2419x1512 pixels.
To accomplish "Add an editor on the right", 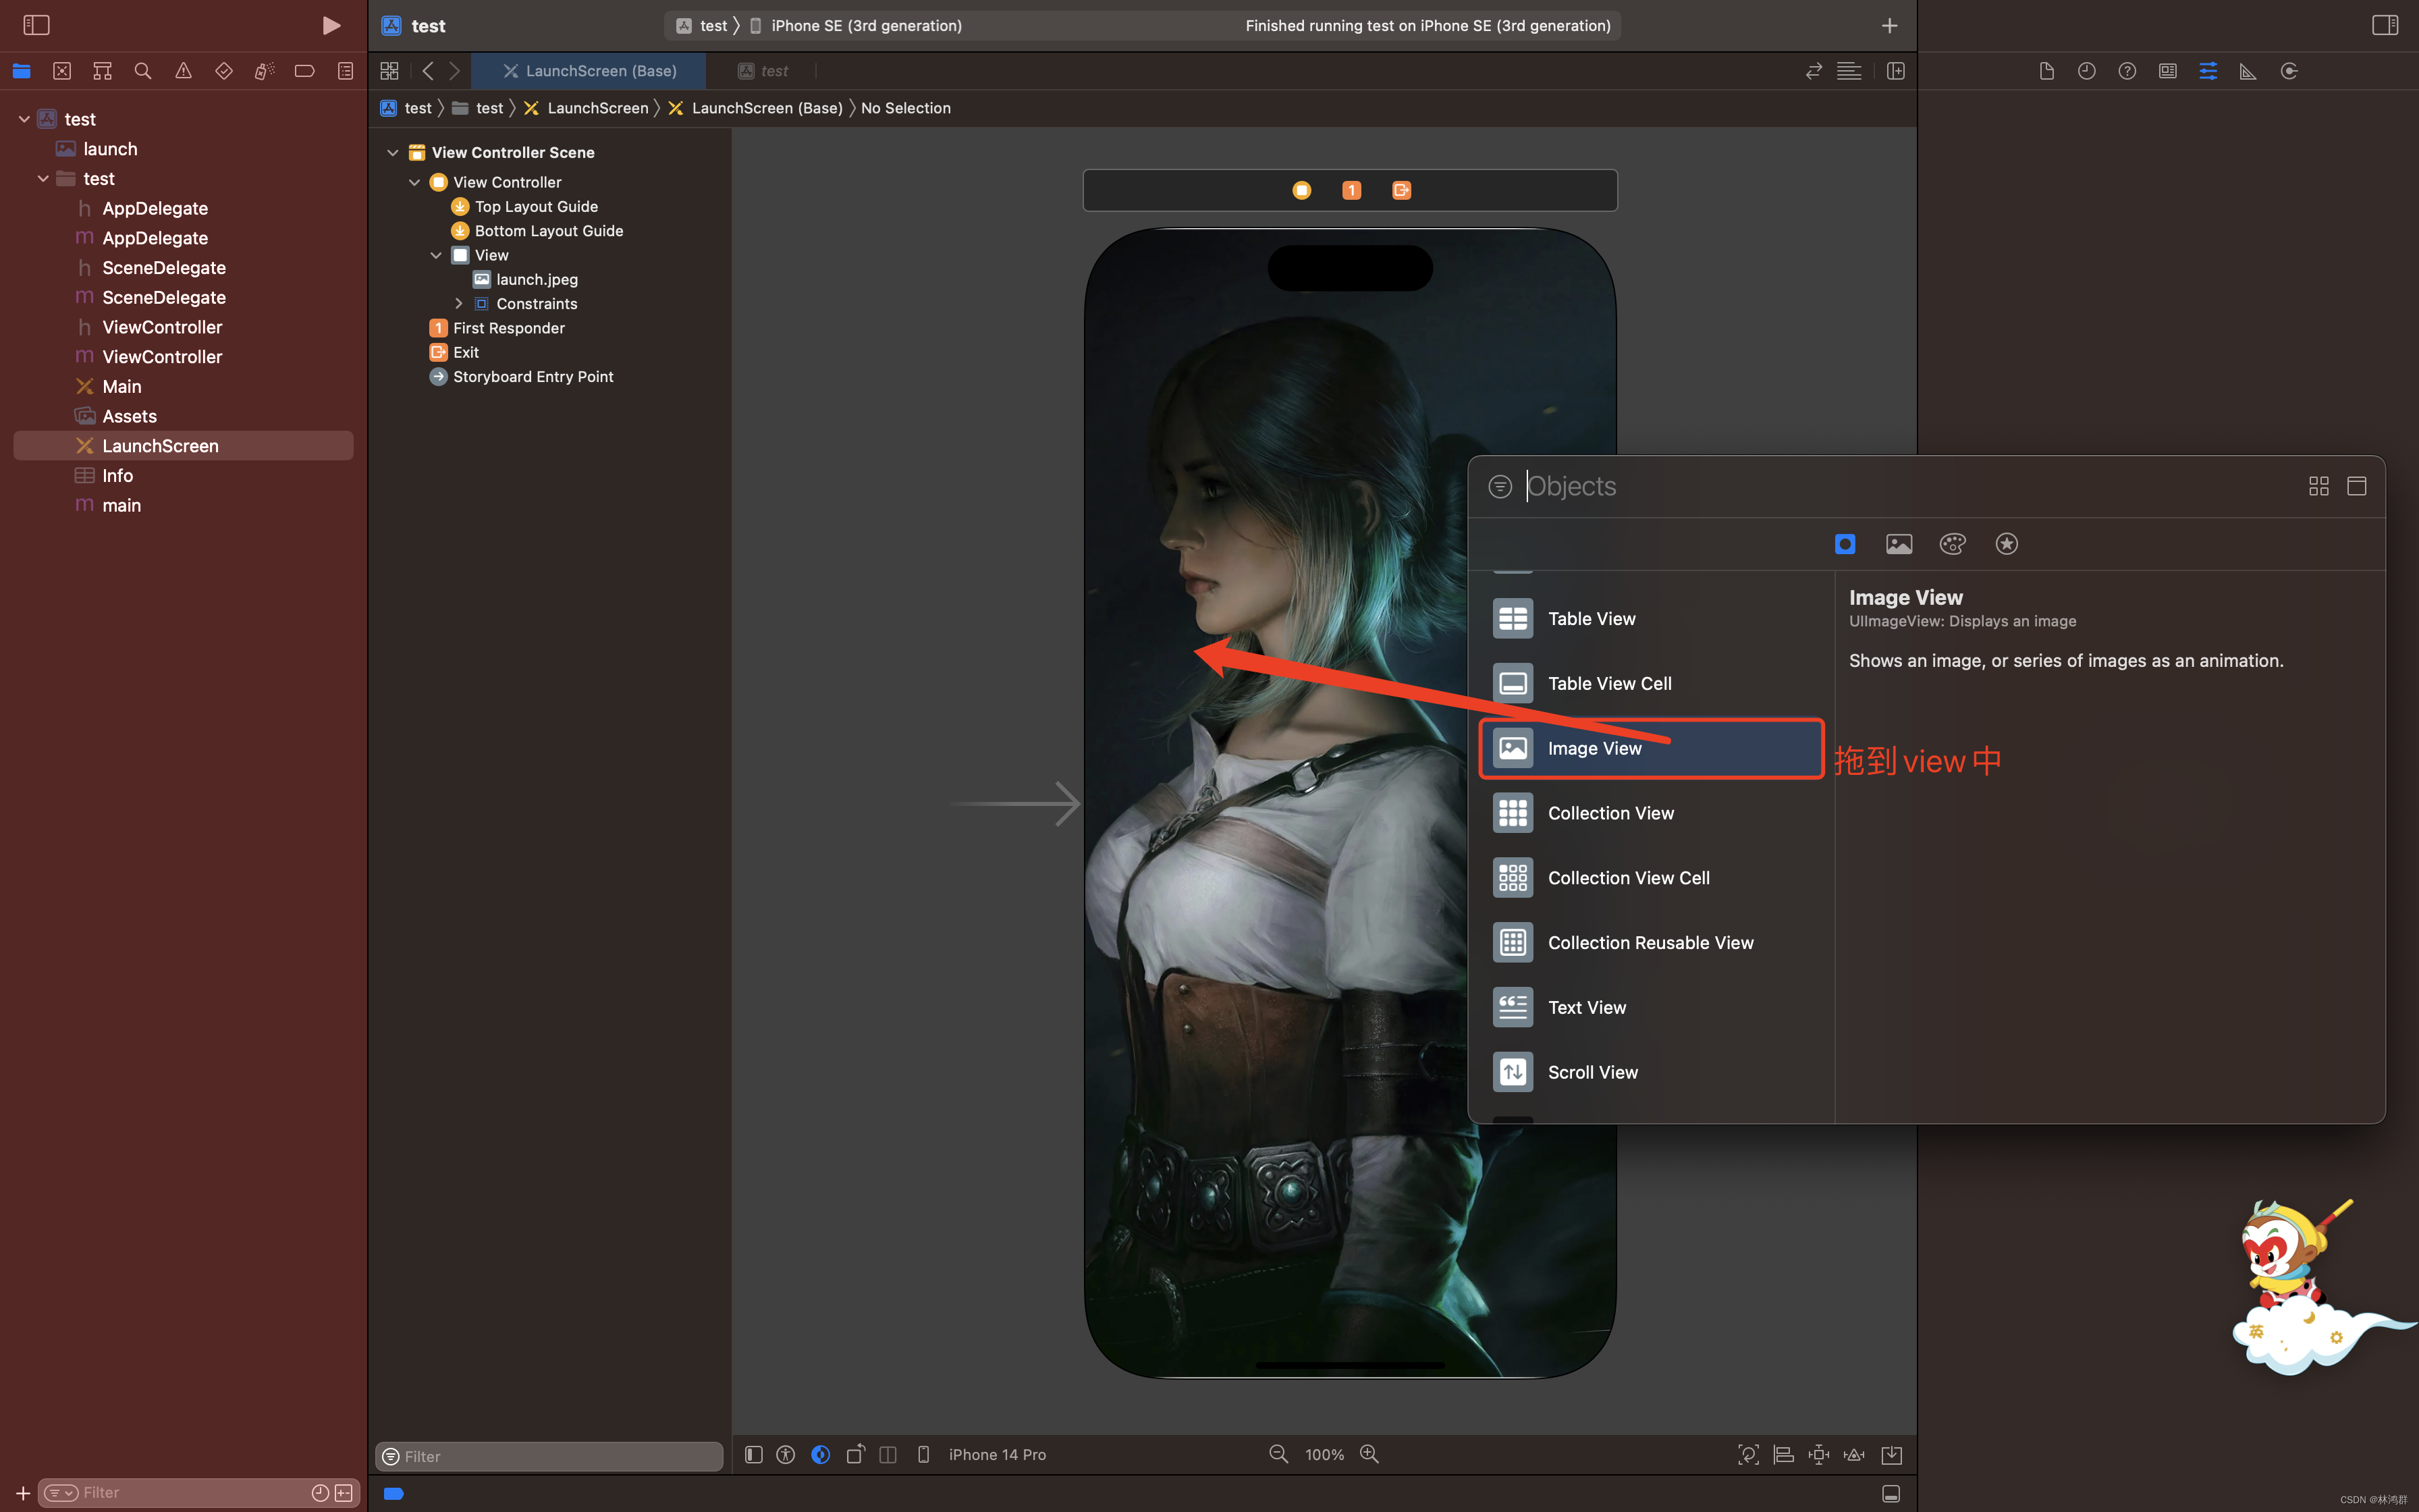I will 1895,71.
